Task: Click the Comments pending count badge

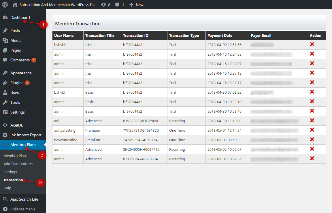Action: tap(34, 60)
